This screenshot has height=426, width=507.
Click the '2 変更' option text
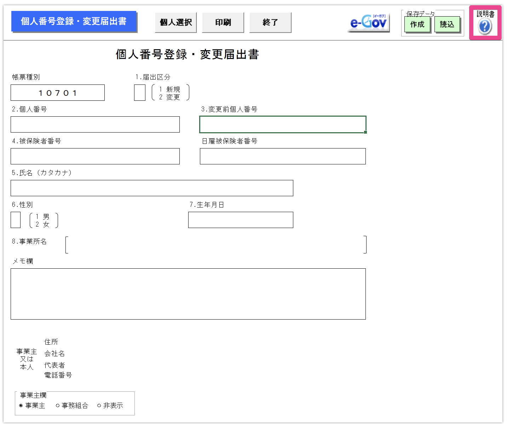coord(169,97)
